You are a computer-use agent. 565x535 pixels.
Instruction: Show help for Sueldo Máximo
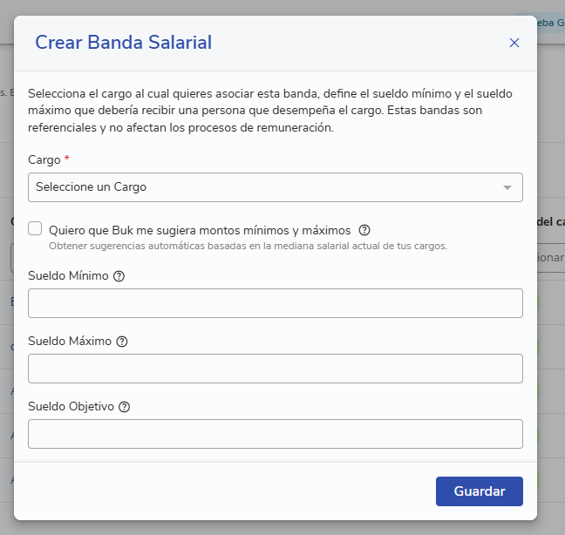pyautogui.click(x=122, y=342)
